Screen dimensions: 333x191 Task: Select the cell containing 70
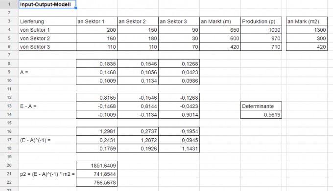pos(179,46)
